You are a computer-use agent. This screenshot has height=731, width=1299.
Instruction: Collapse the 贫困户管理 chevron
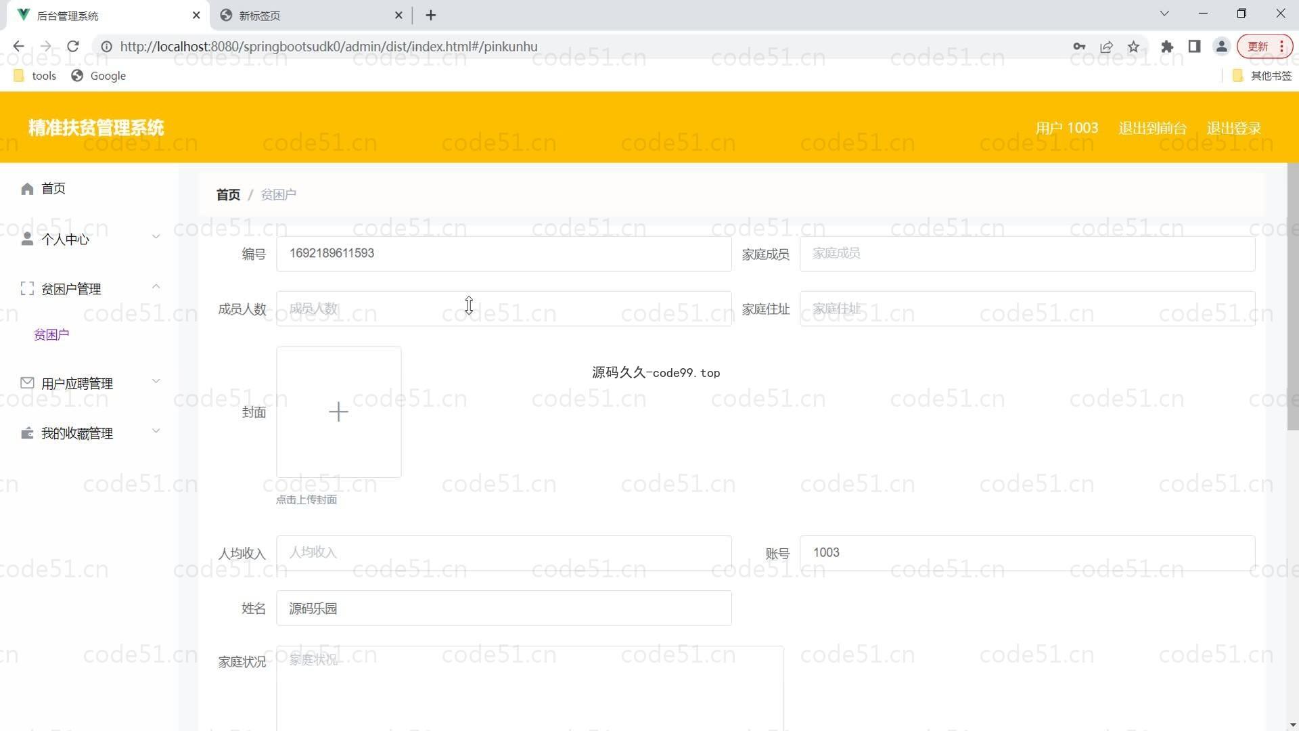pyautogui.click(x=156, y=287)
